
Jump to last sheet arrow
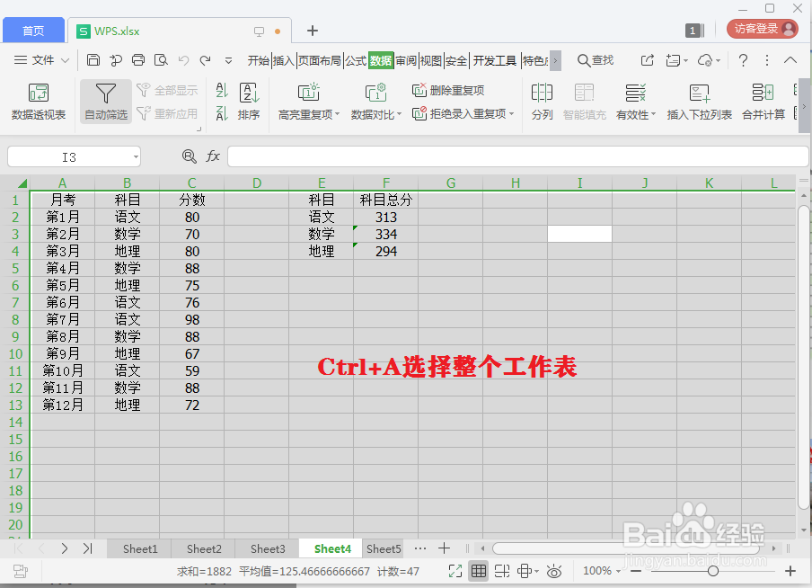87,548
